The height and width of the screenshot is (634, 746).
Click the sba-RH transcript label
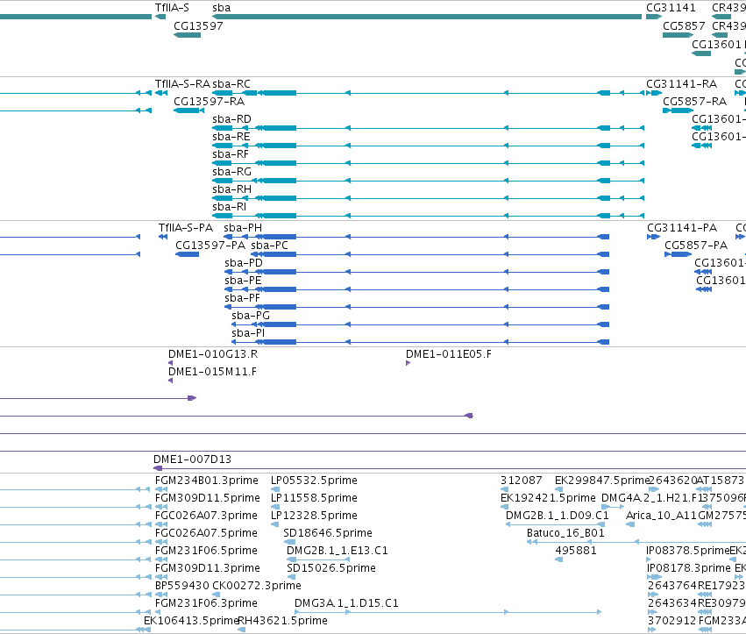pyautogui.click(x=231, y=189)
